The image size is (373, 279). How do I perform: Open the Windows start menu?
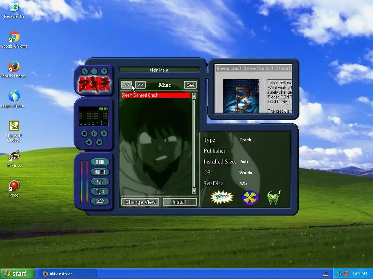pyautogui.click(x=17, y=274)
